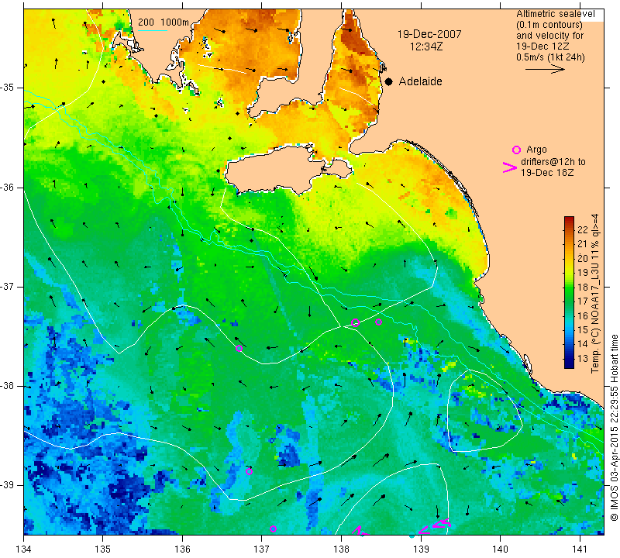Click the IMOS copyright timestamp text
This screenshot has width=620, height=558.
click(x=614, y=428)
